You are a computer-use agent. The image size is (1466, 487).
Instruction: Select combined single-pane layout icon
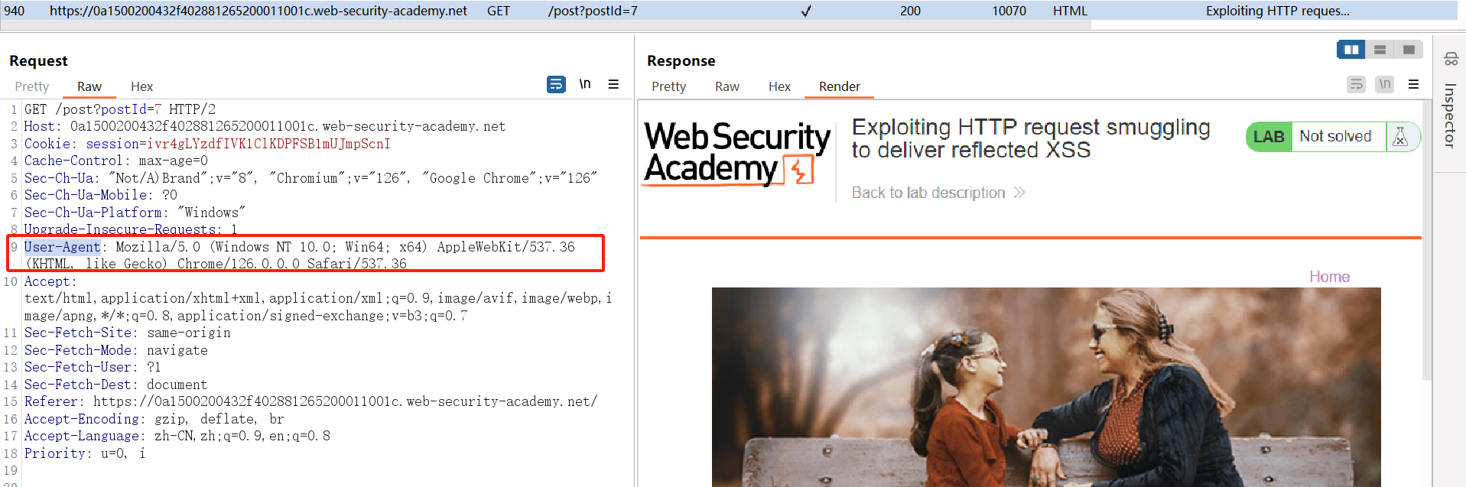coord(1409,50)
